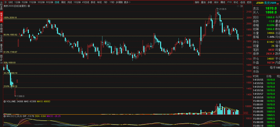
Task: Switch the chart to 周线 weekly period
Action: click(x=63, y=2)
